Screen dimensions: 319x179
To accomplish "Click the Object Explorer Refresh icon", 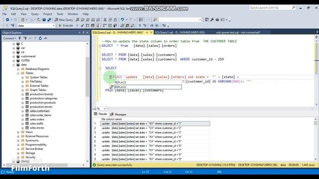I will click(40, 38).
